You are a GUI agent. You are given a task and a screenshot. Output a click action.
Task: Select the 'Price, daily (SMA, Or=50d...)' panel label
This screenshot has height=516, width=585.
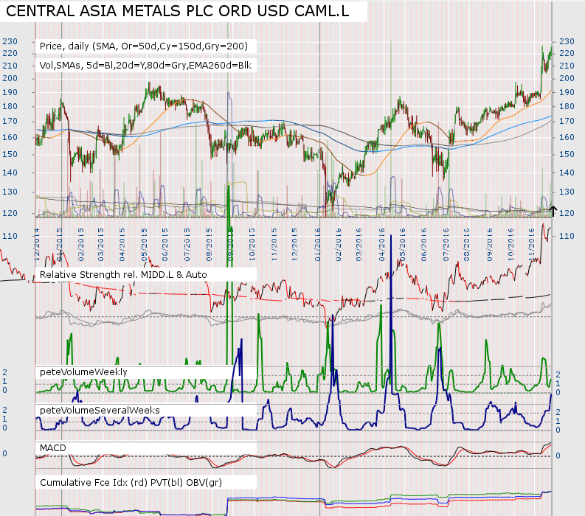click(x=144, y=46)
